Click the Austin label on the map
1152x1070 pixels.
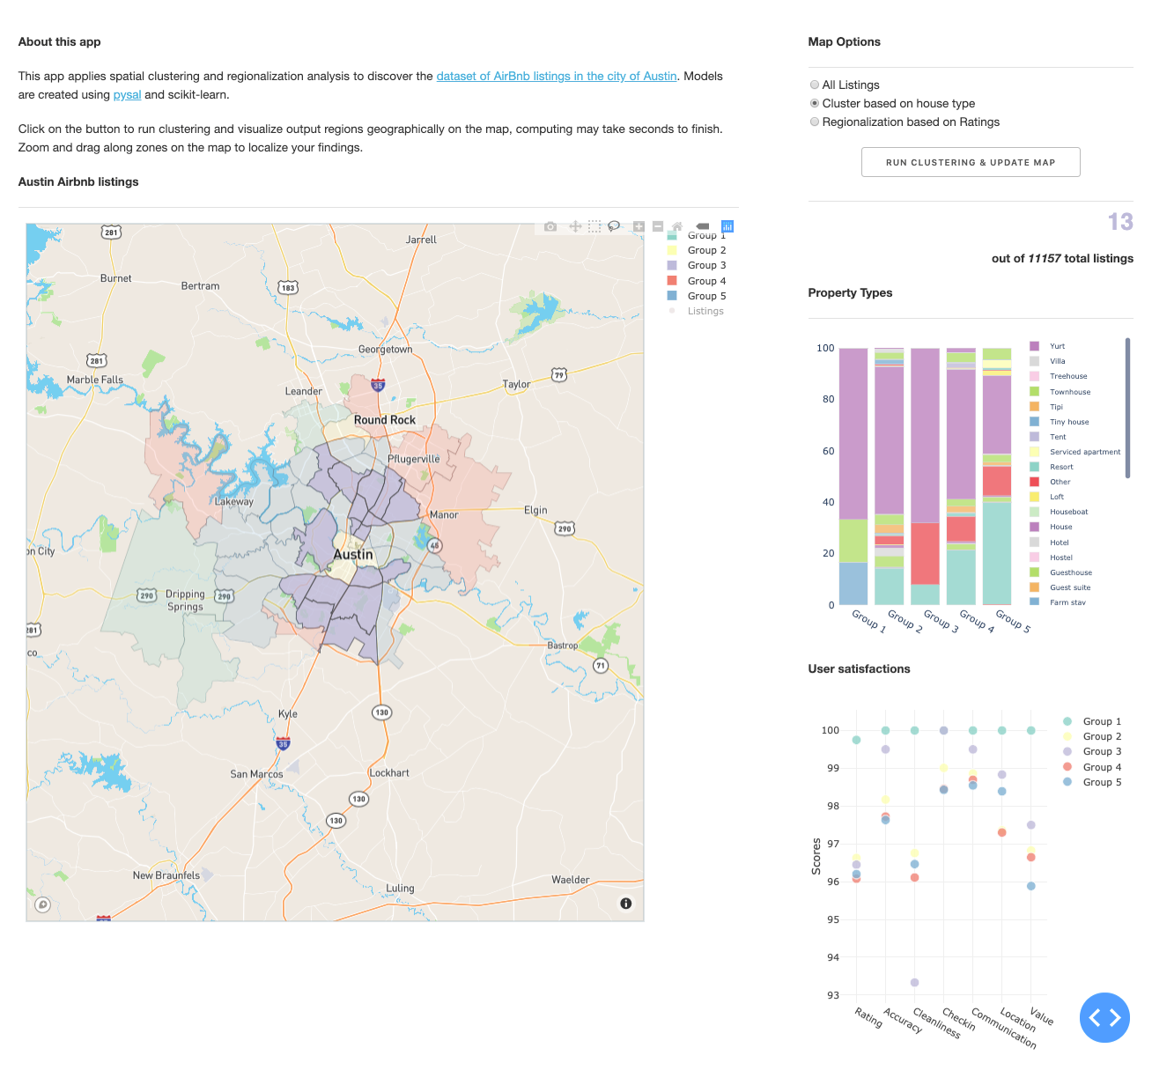click(x=353, y=555)
